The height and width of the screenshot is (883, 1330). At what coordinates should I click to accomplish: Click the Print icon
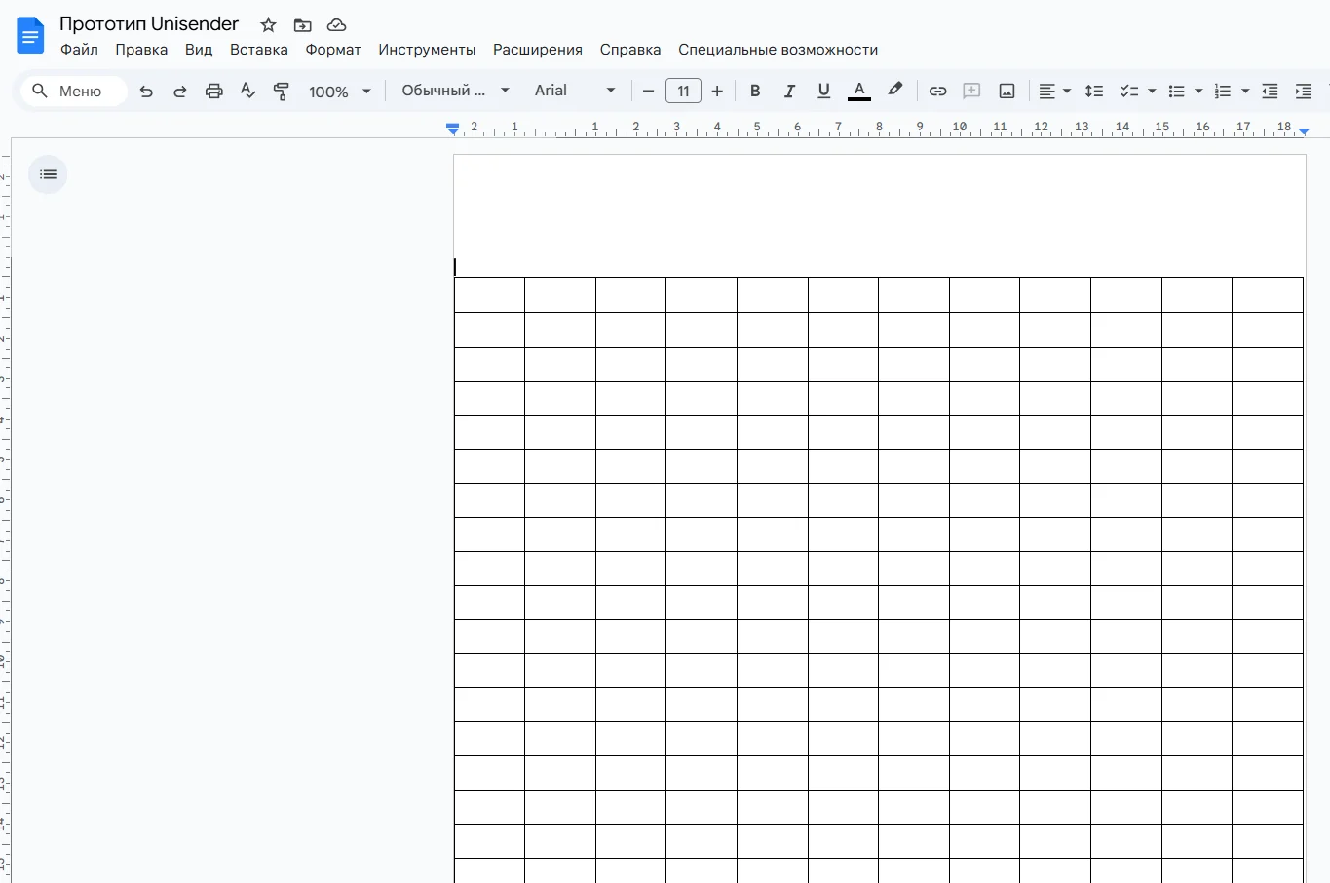click(x=213, y=91)
